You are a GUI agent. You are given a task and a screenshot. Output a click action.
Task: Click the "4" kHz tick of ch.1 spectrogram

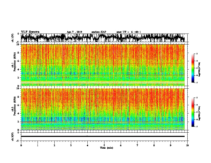[19, 70]
